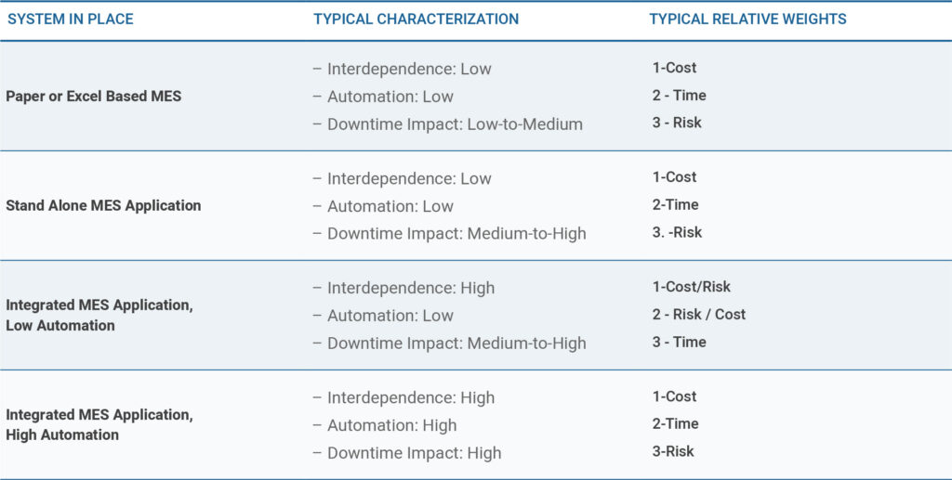Select the Paper or Excel Based MES row label
Screen dimensions: 952x480
tap(93, 96)
